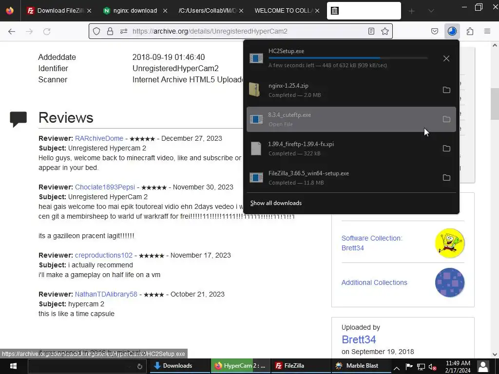Click the SpongeBob collection thumbnail
The image size is (499, 374).
pyautogui.click(x=450, y=243)
